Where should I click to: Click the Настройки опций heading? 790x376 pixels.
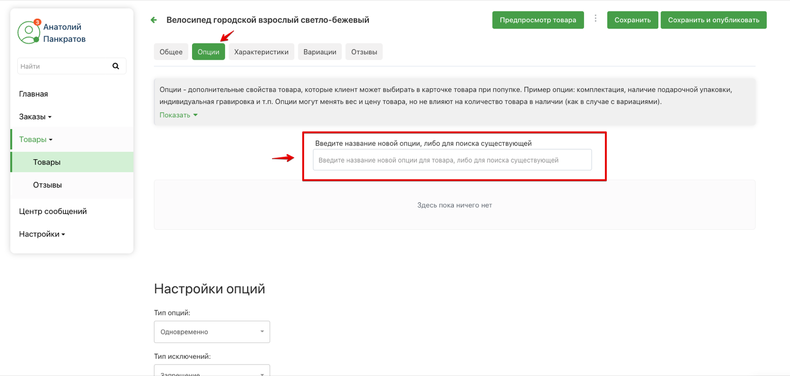209,289
